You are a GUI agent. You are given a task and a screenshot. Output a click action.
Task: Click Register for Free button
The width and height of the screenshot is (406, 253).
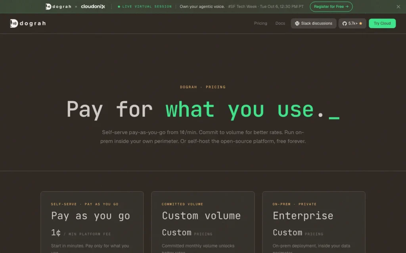(331, 6)
